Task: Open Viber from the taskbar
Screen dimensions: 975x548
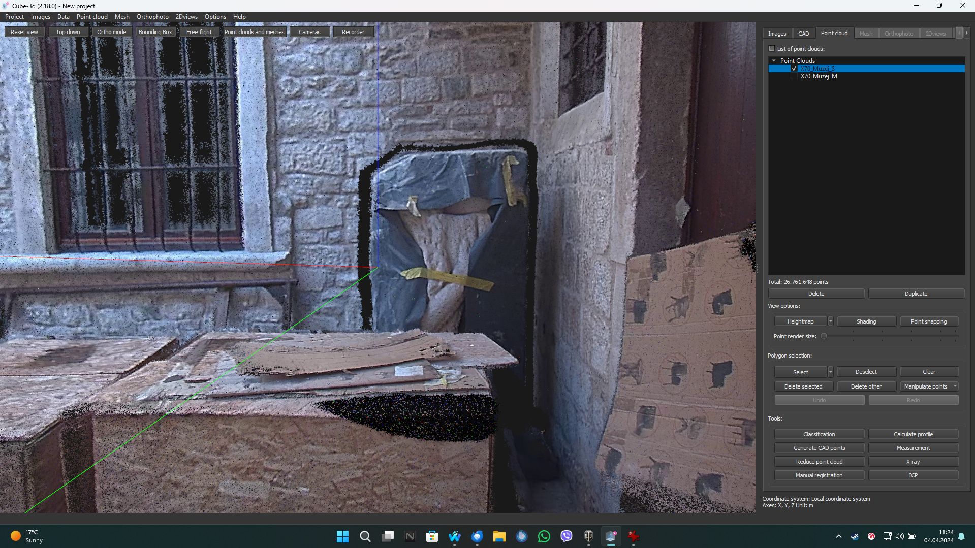Action: coord(566,536)
